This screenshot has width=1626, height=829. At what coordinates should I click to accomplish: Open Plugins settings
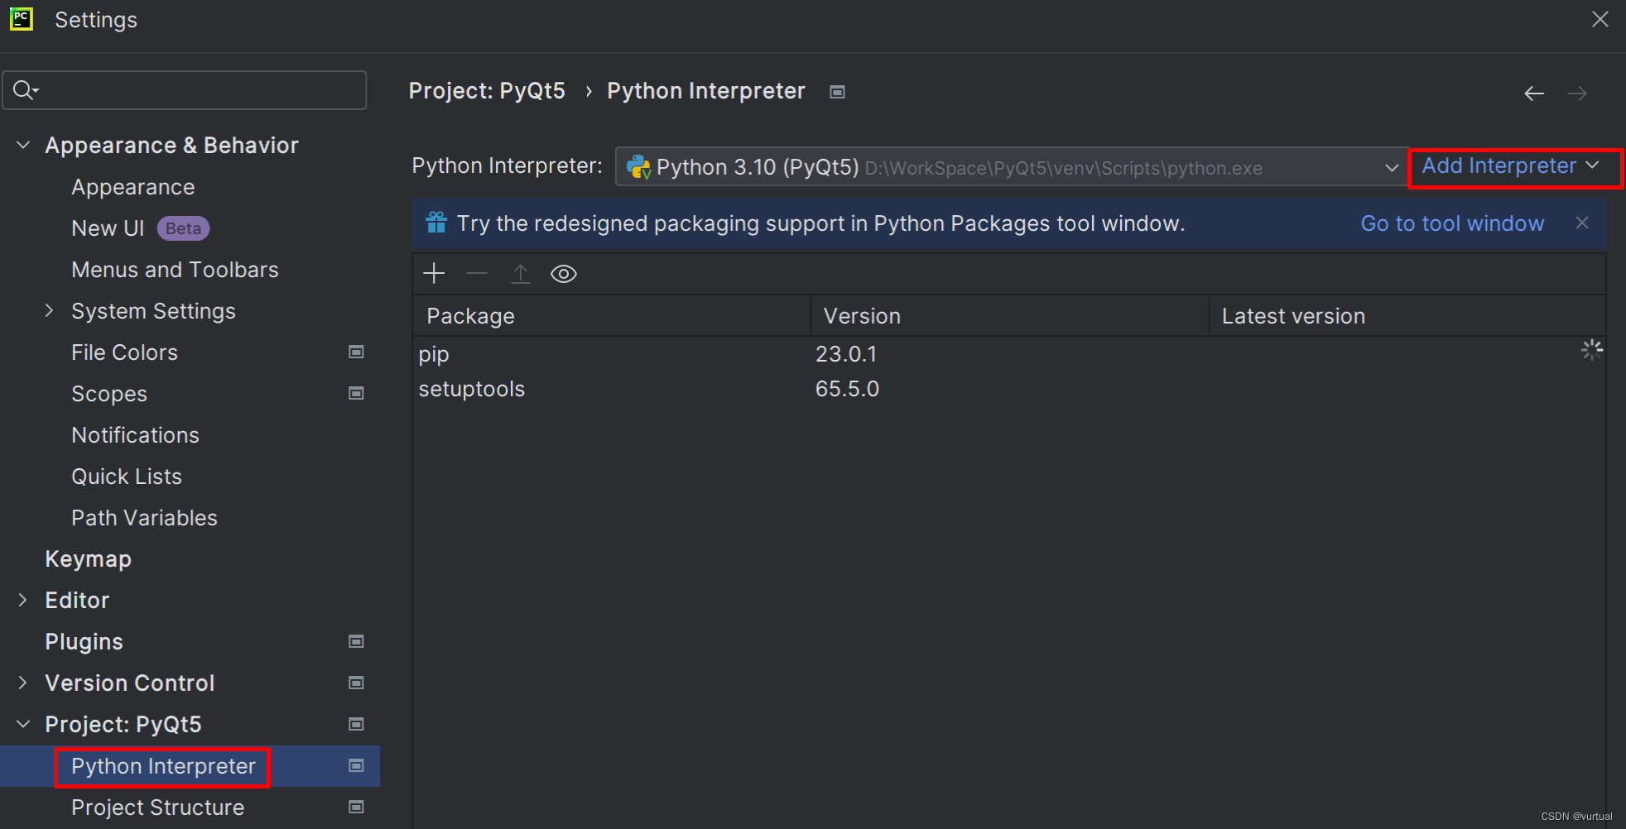(x=84, y=642)
